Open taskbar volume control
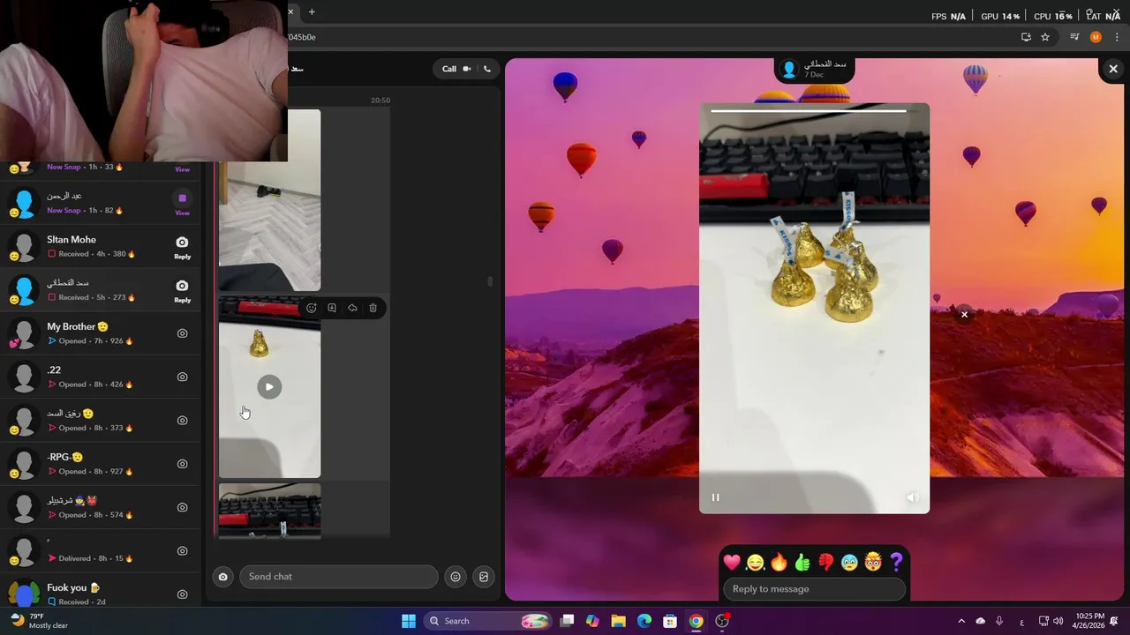Viewport: 1130px width, 635px height. point(1059,621)
